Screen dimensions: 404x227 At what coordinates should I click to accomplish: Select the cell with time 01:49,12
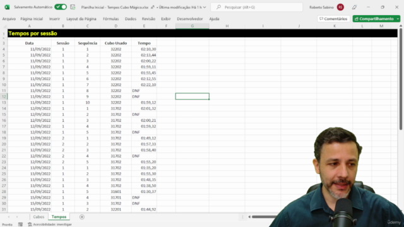144,138
